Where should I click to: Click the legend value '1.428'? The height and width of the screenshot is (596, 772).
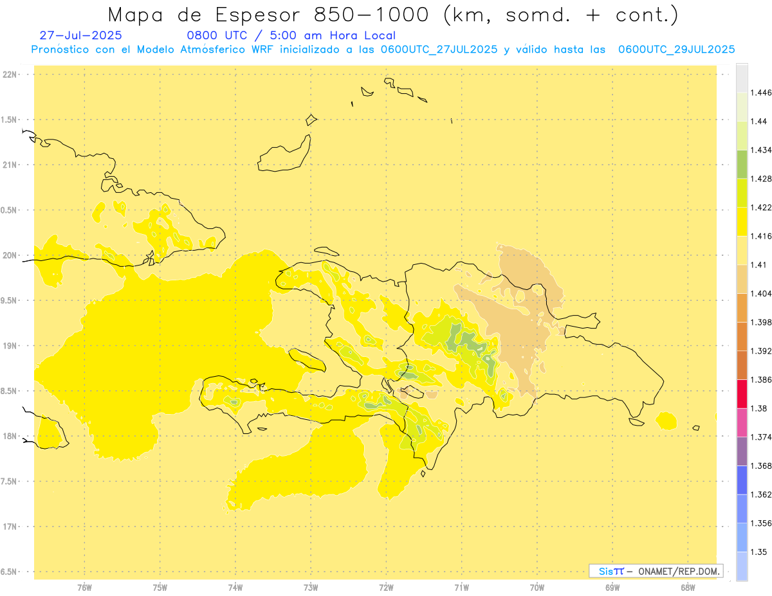click(x=760, y=179)
